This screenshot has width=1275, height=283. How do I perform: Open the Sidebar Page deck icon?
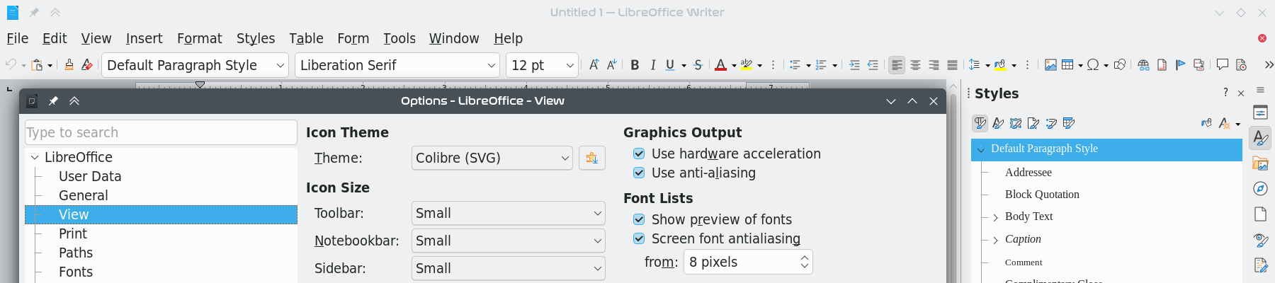coord(1260,214)
